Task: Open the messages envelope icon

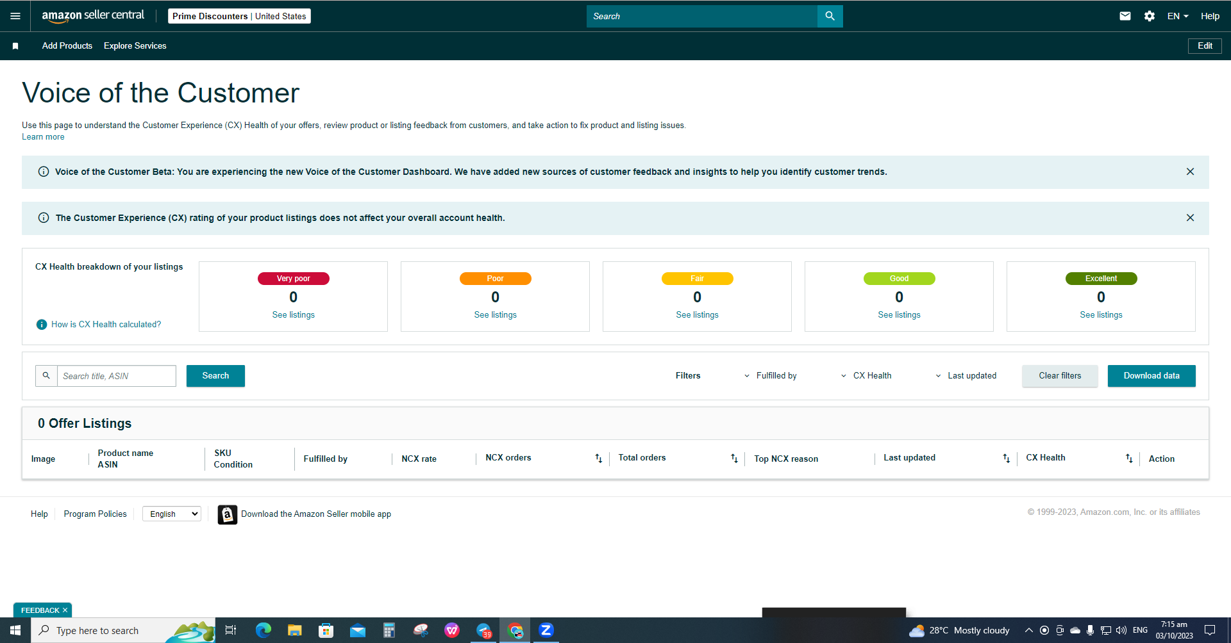Action: click(x=1125, y=16)
